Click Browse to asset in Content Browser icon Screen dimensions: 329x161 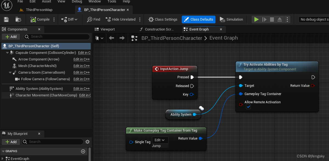coord(18,20)
